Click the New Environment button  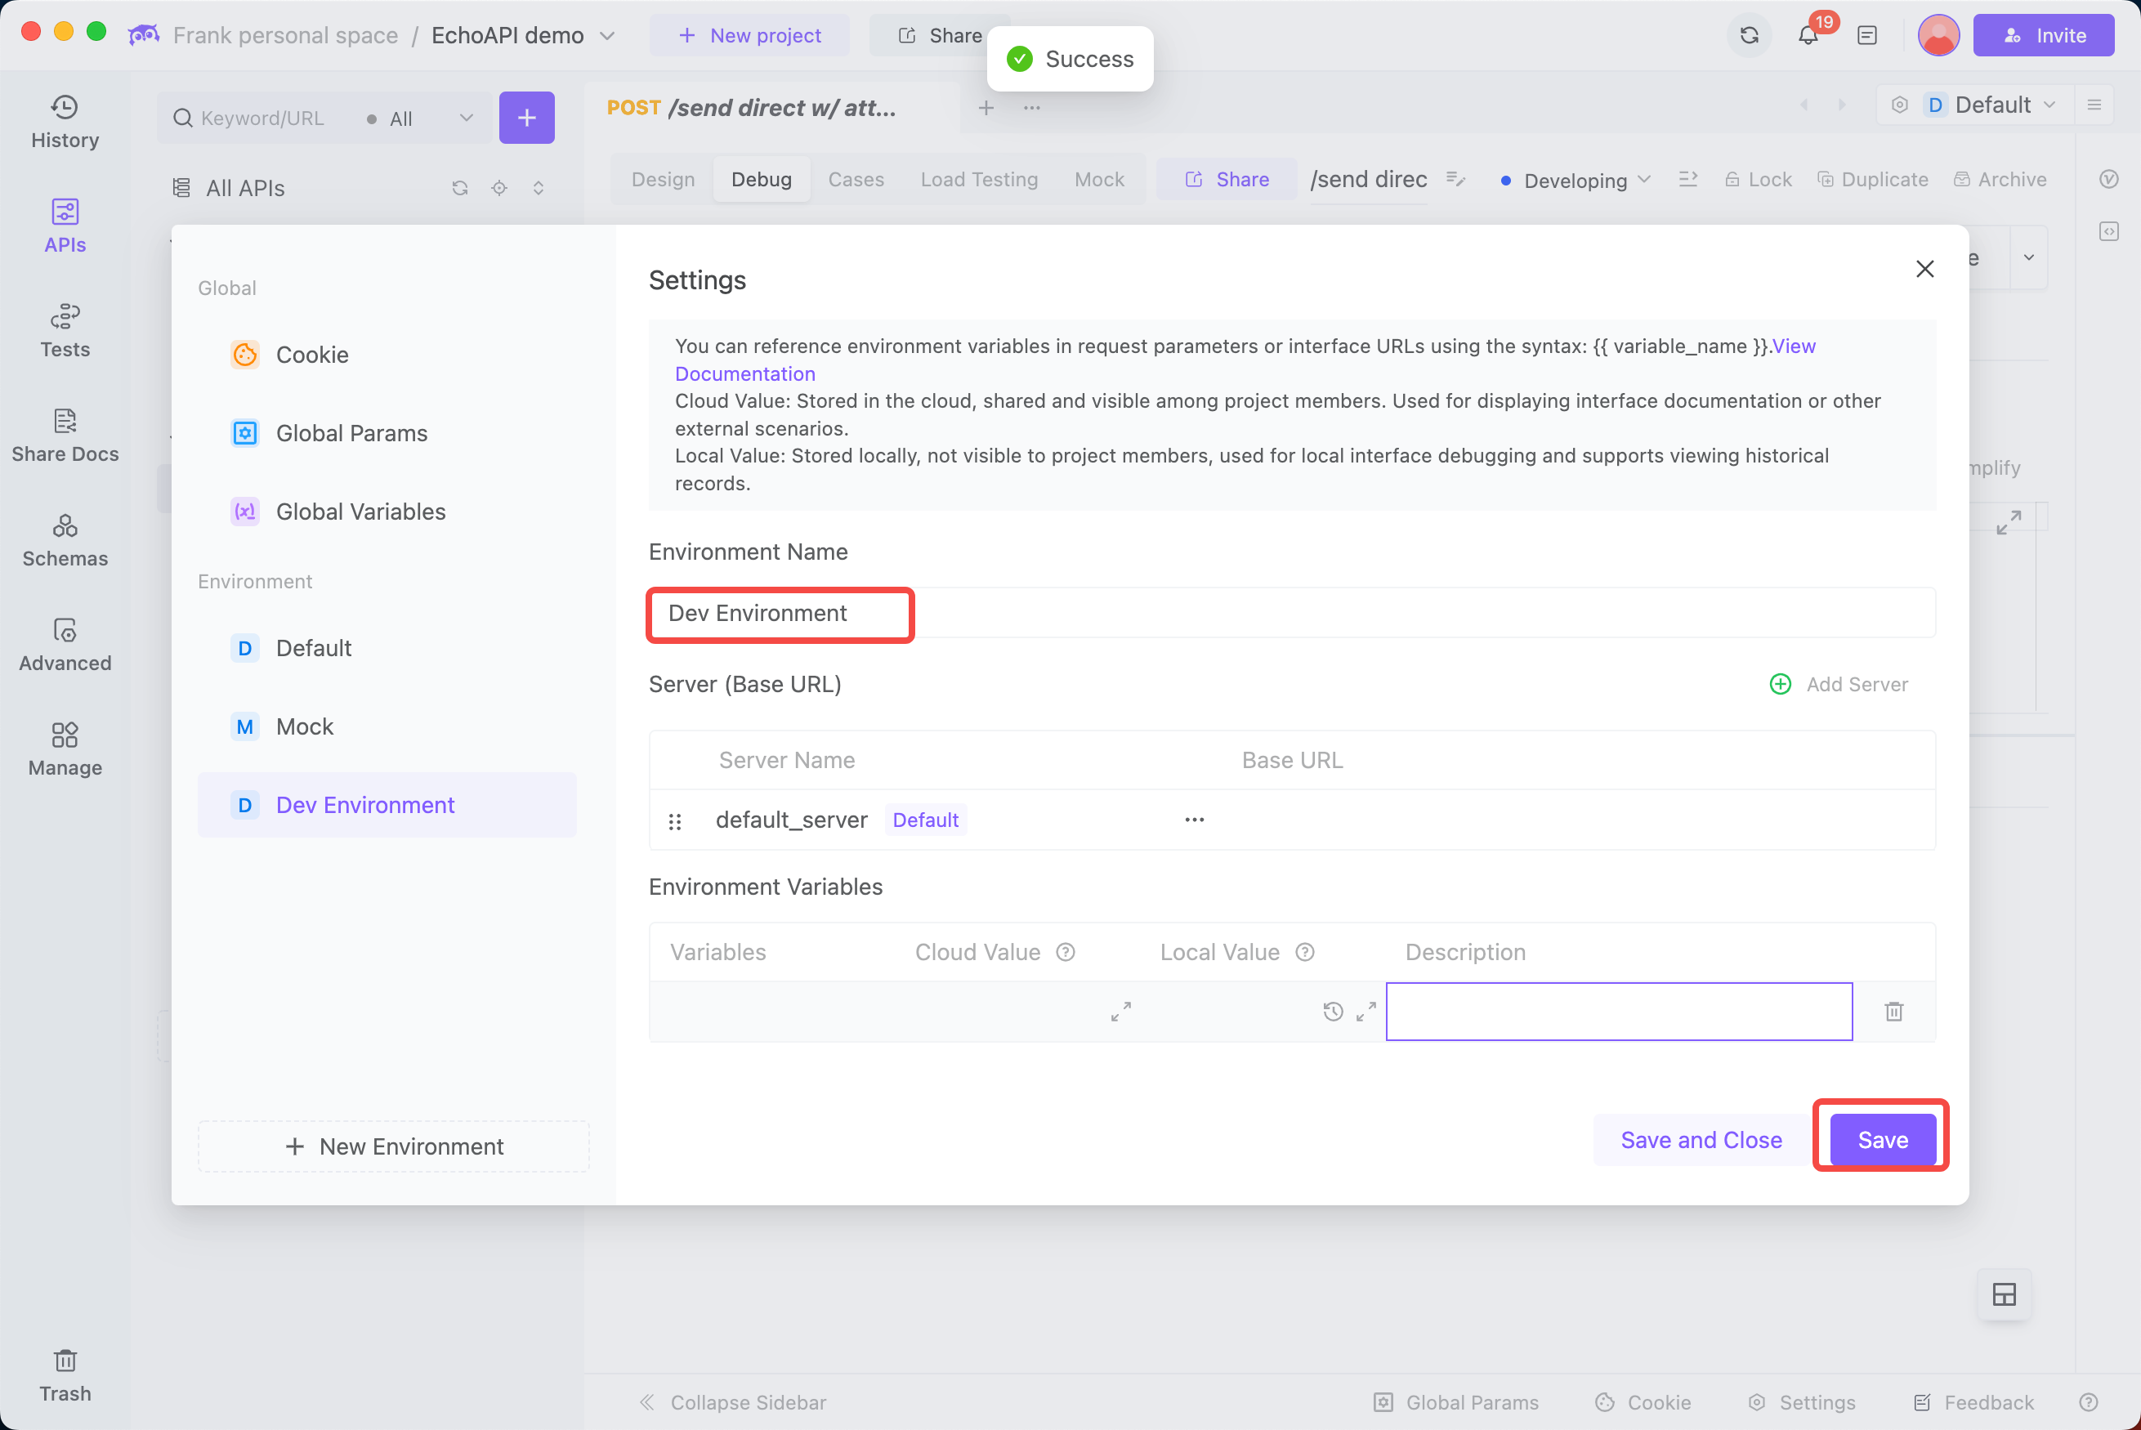(x=394, y=1146)
